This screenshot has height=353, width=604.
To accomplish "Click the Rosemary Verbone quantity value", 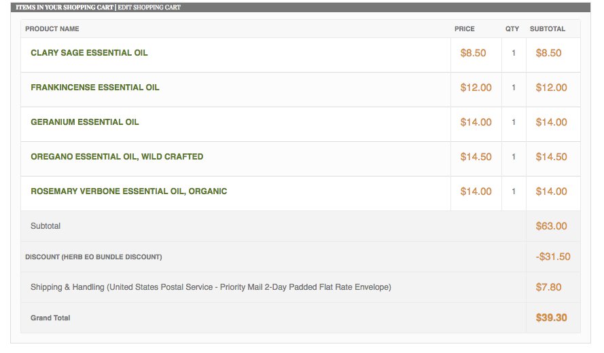I will tap(514, 191).
